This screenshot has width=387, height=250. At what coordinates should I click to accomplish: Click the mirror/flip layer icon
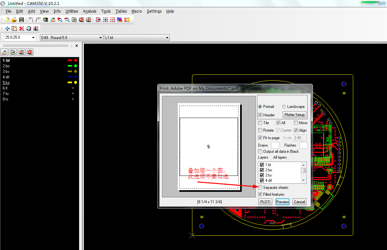pos(36,29)
